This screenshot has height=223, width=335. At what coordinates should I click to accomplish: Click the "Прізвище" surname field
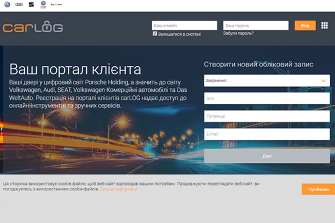click(267, 116)
